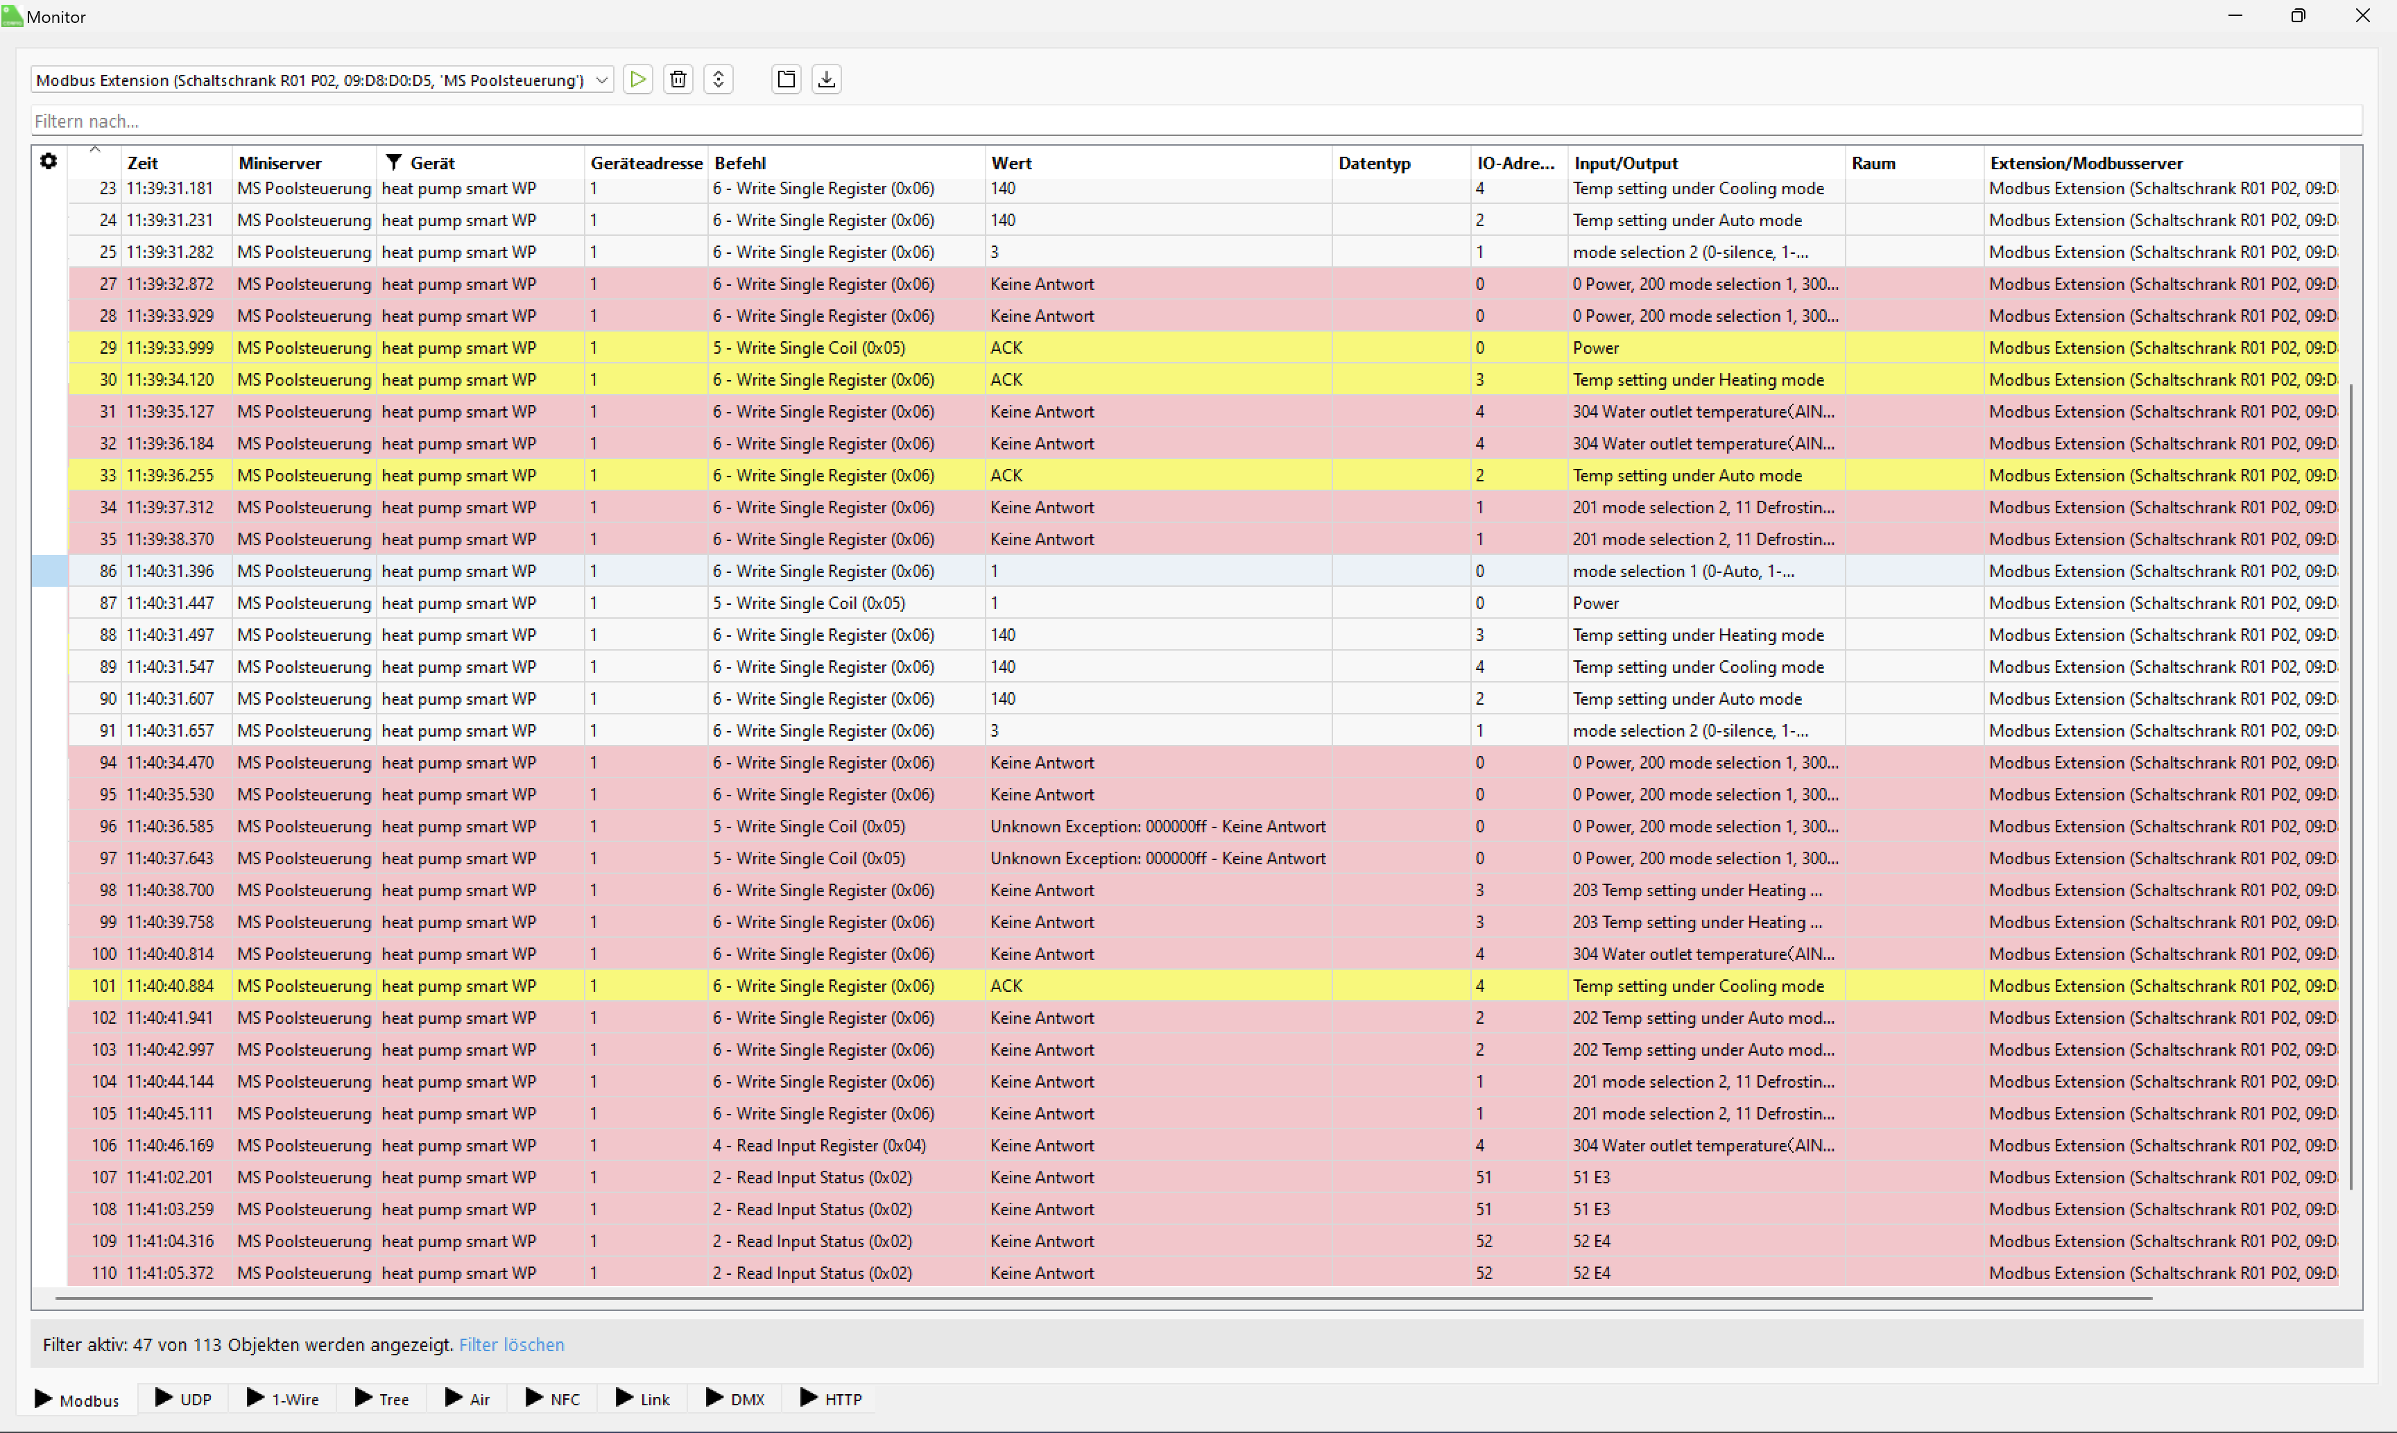Screen dimensions: 2397x1433
Task: Click the 'Filter löschen' link
Action: (510, 1344)
